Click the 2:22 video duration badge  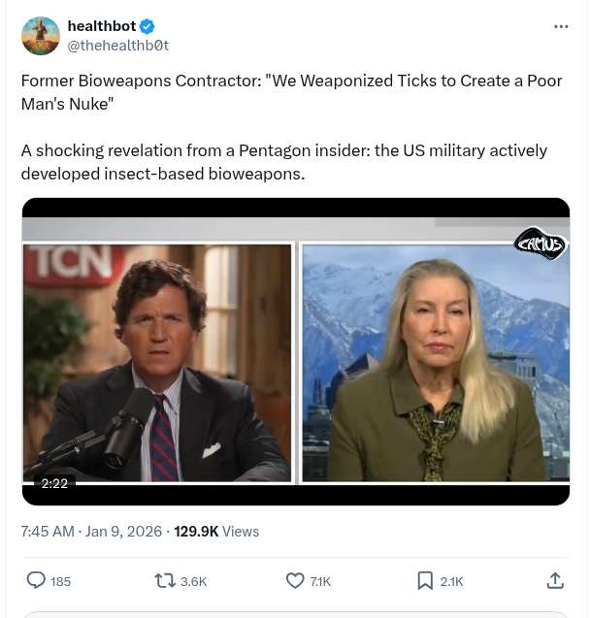pyautogui.click(x=54, y=483)
